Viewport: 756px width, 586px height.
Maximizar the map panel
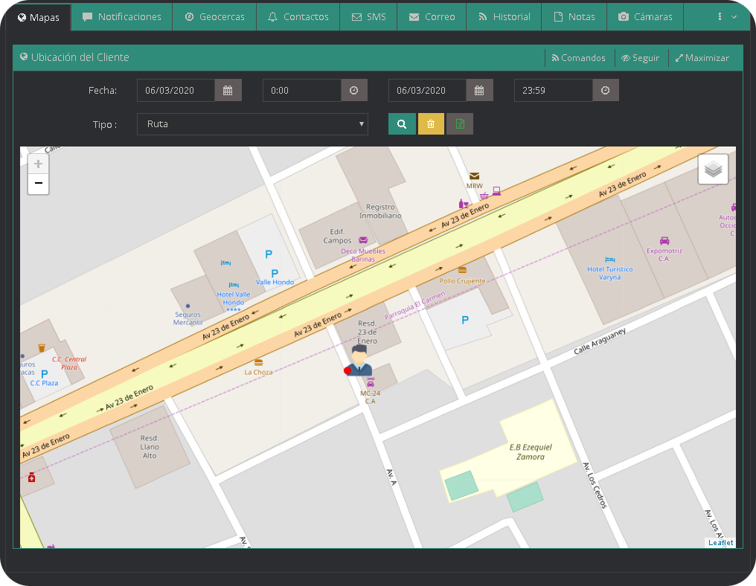(x=702, y=58)
